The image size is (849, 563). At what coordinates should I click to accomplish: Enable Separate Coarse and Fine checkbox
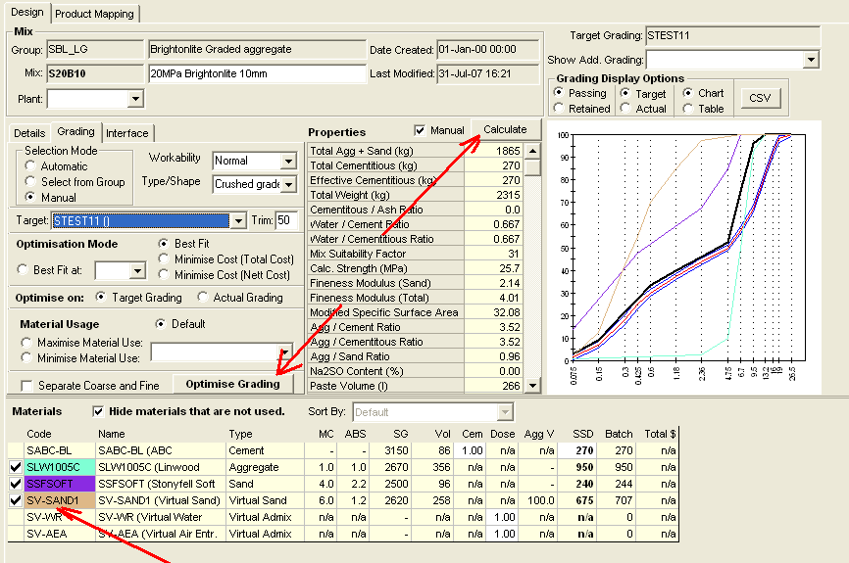point(26,386)
